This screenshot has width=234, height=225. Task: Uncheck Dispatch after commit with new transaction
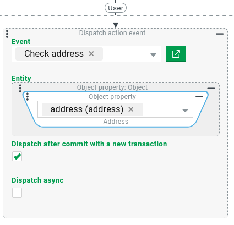point(17,156)
